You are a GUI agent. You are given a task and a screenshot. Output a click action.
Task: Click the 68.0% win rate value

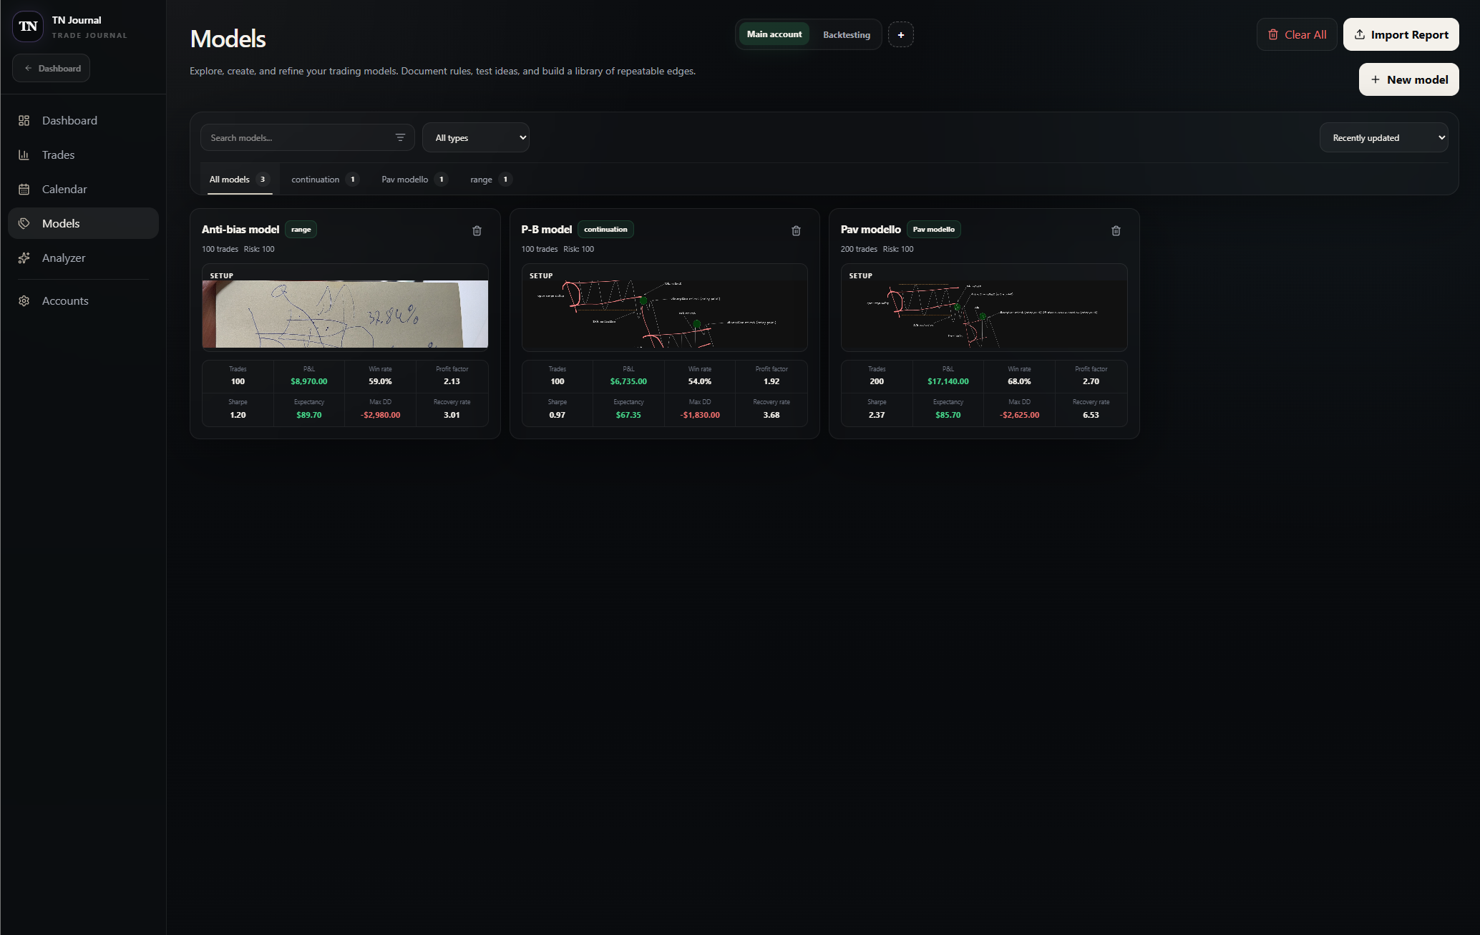pyautogui.click(x=1019, y=381)
